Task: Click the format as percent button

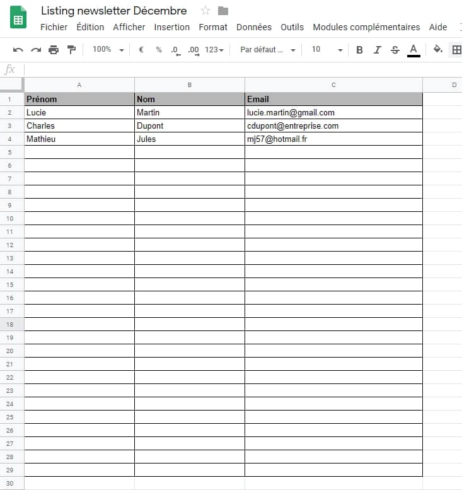Action: tap(159, 50)
